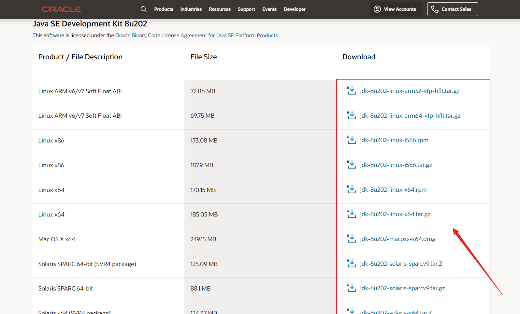Screen dimensions: 520x314
Task: Open the Products menu
Action: 164,9
